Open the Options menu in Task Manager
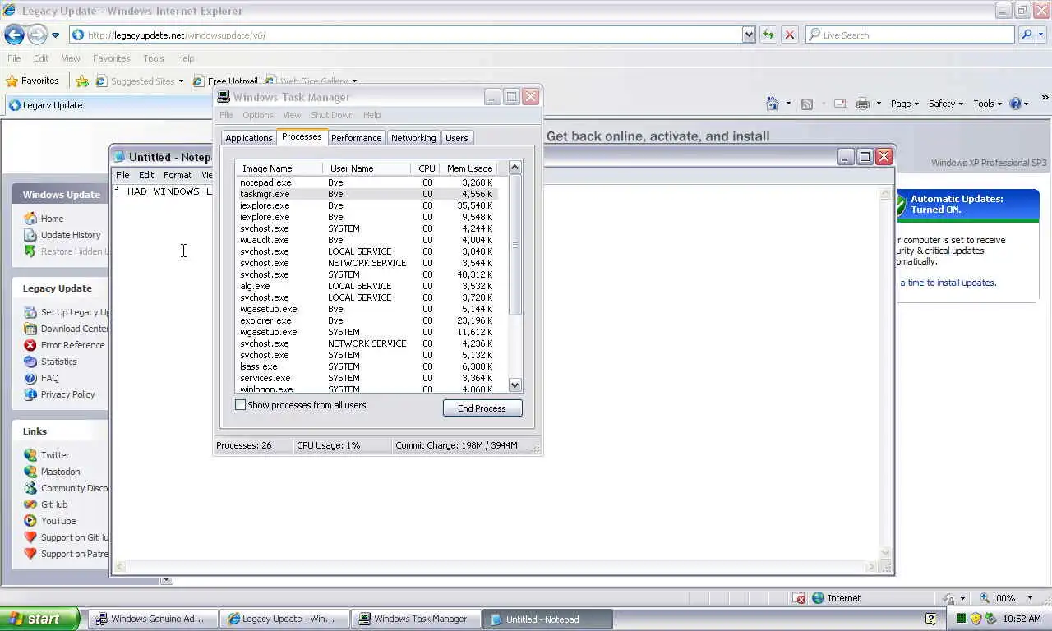This screenshot has height=631, width=1052. [258, 115]
